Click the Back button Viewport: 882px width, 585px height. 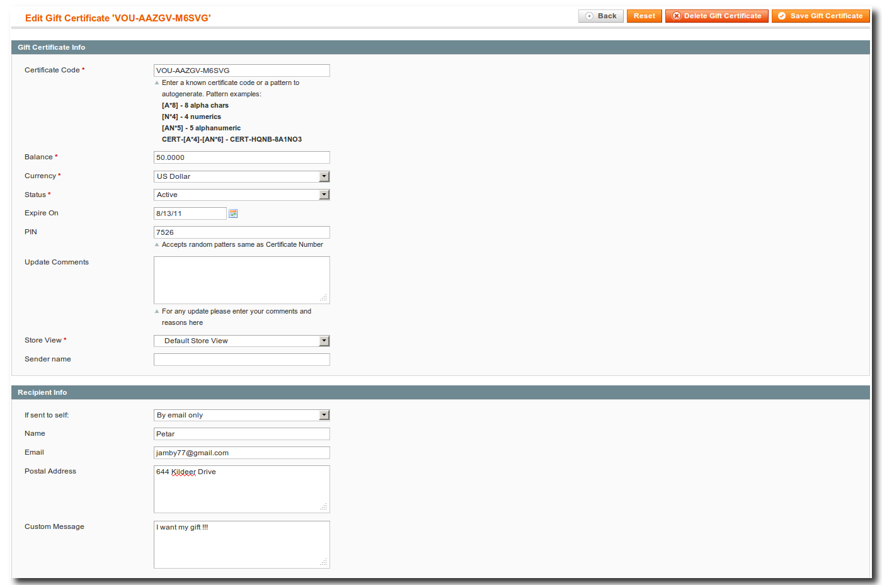click(600, 16)
